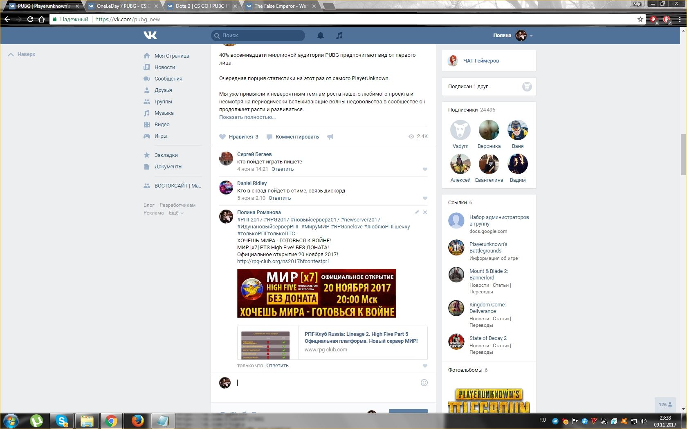687x429 pixels.
Task: Switch to the OneLeDay / PUBG tab
Action: click(123, 6)
